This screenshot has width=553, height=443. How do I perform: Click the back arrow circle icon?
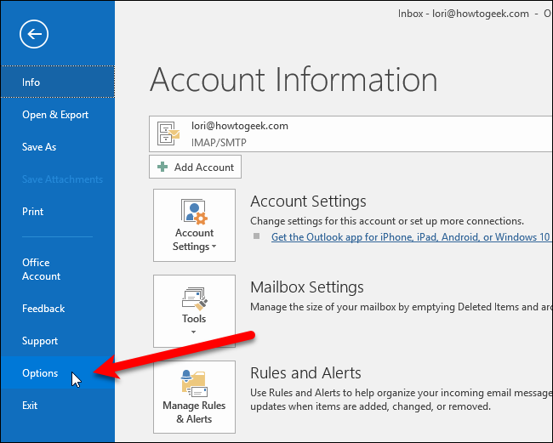(35, 35)
